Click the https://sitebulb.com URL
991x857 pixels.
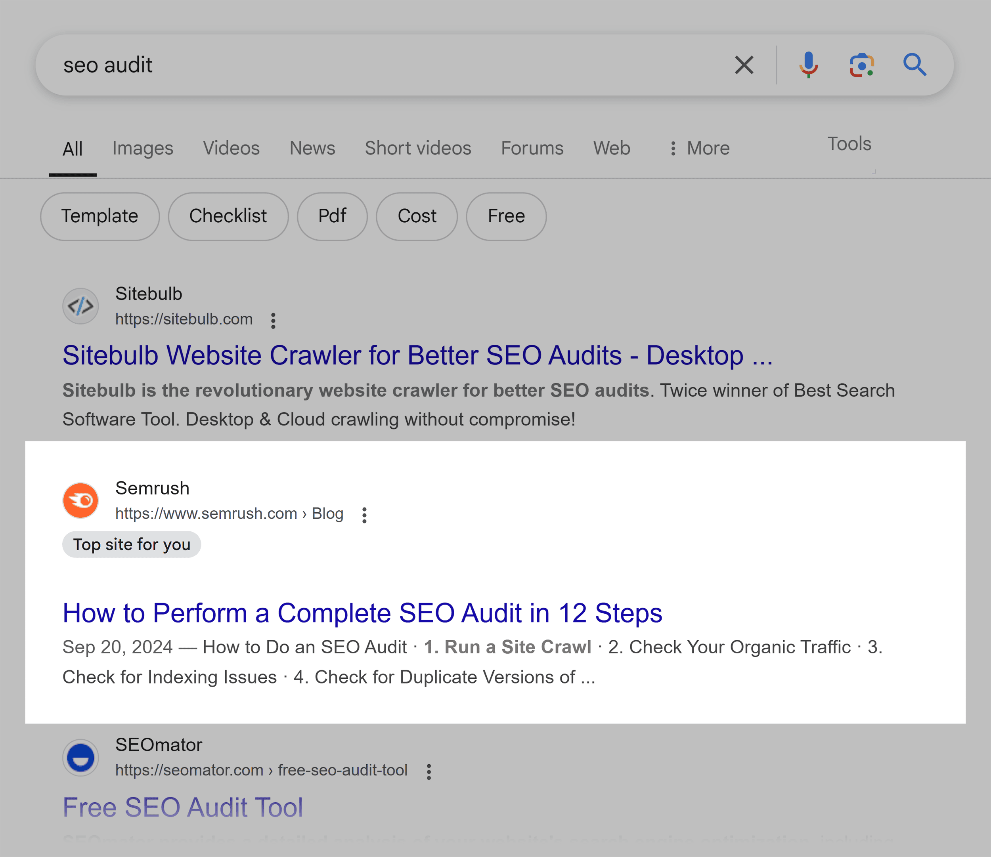184,319
